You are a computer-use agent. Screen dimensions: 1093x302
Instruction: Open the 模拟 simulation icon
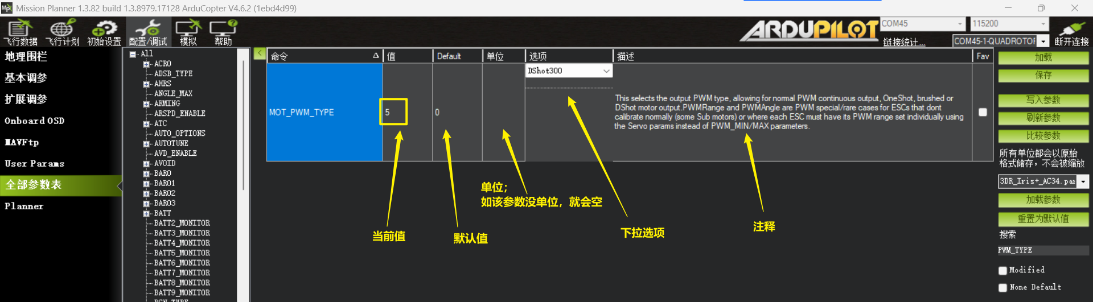(188, 32)
